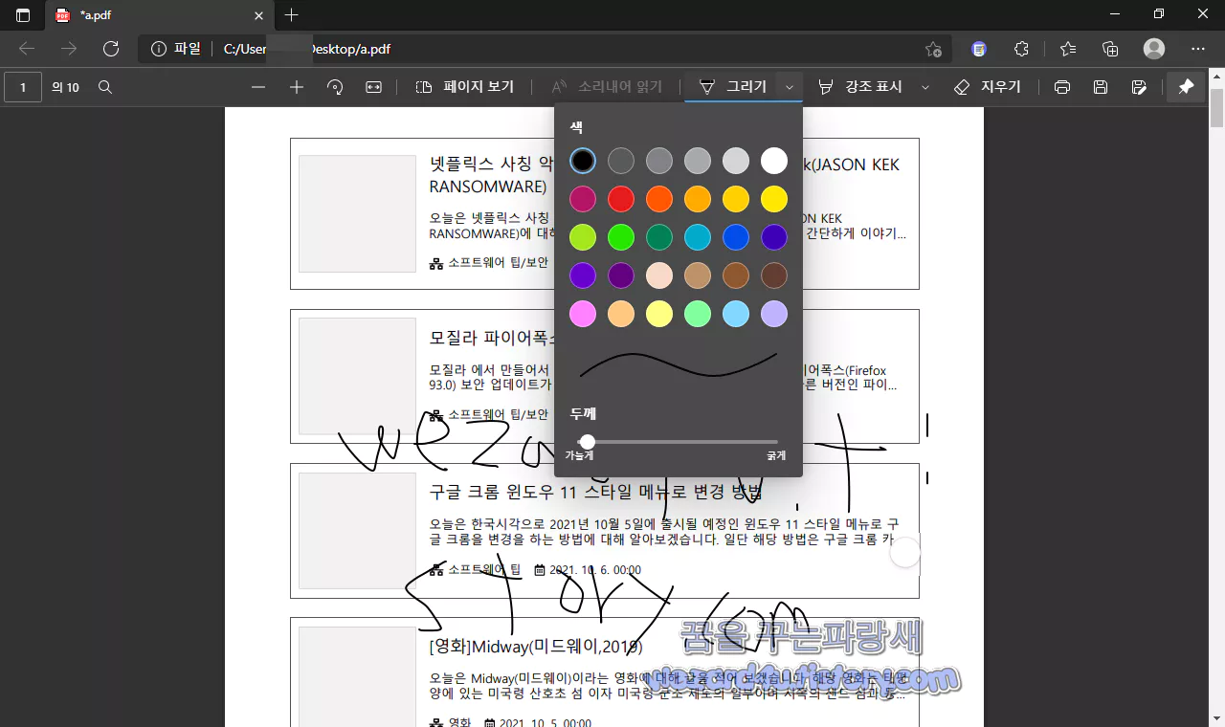Open the document search tool
Image resolution: width=1225 pixels, height=727 pixels.
pos(105,86)
